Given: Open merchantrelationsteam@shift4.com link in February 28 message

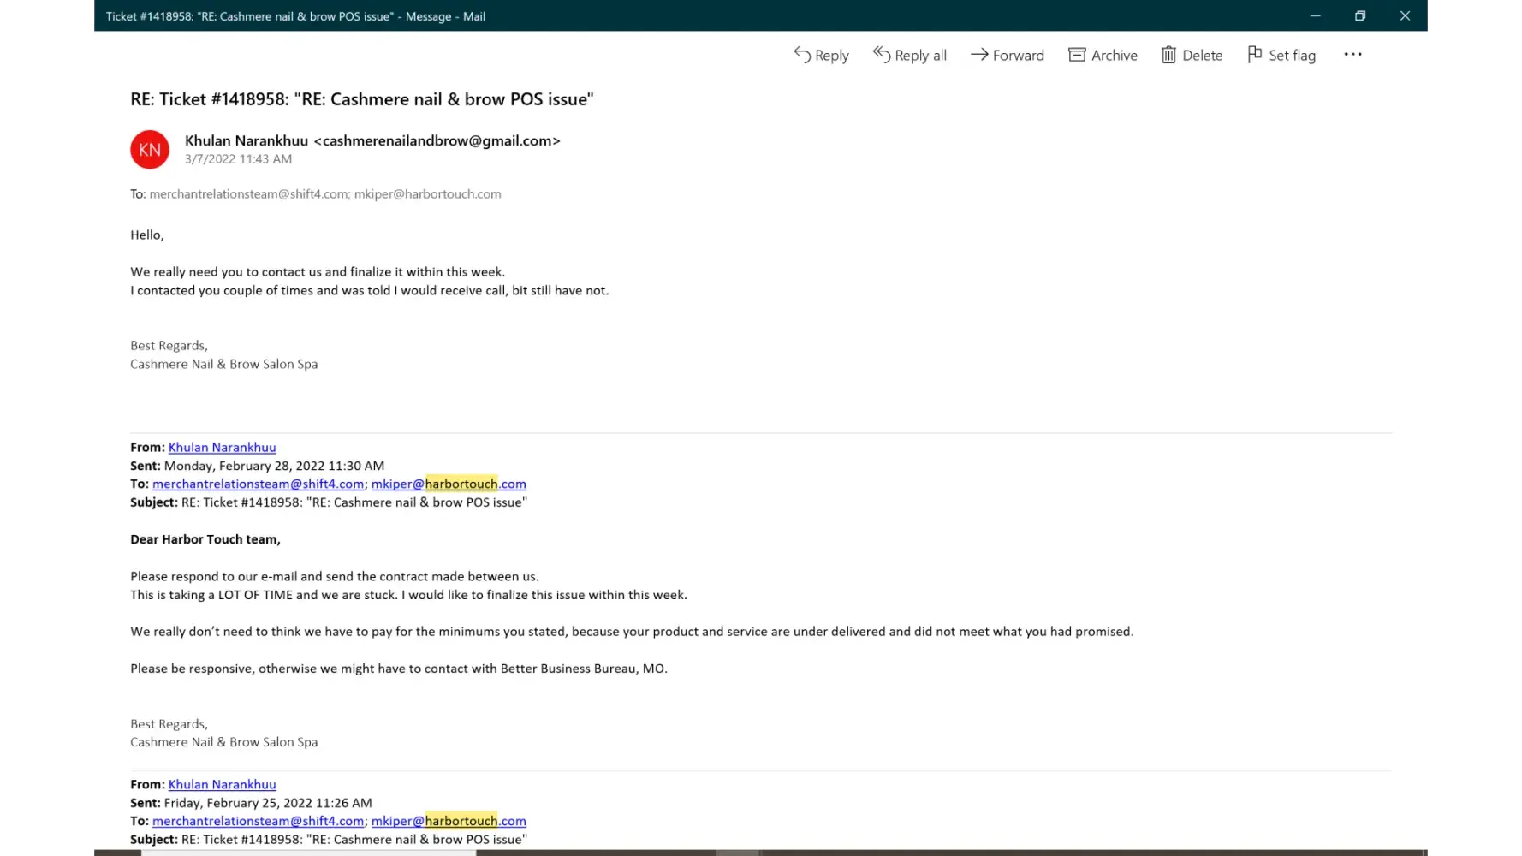Looking at the screenshot, I should coord(258,484).
